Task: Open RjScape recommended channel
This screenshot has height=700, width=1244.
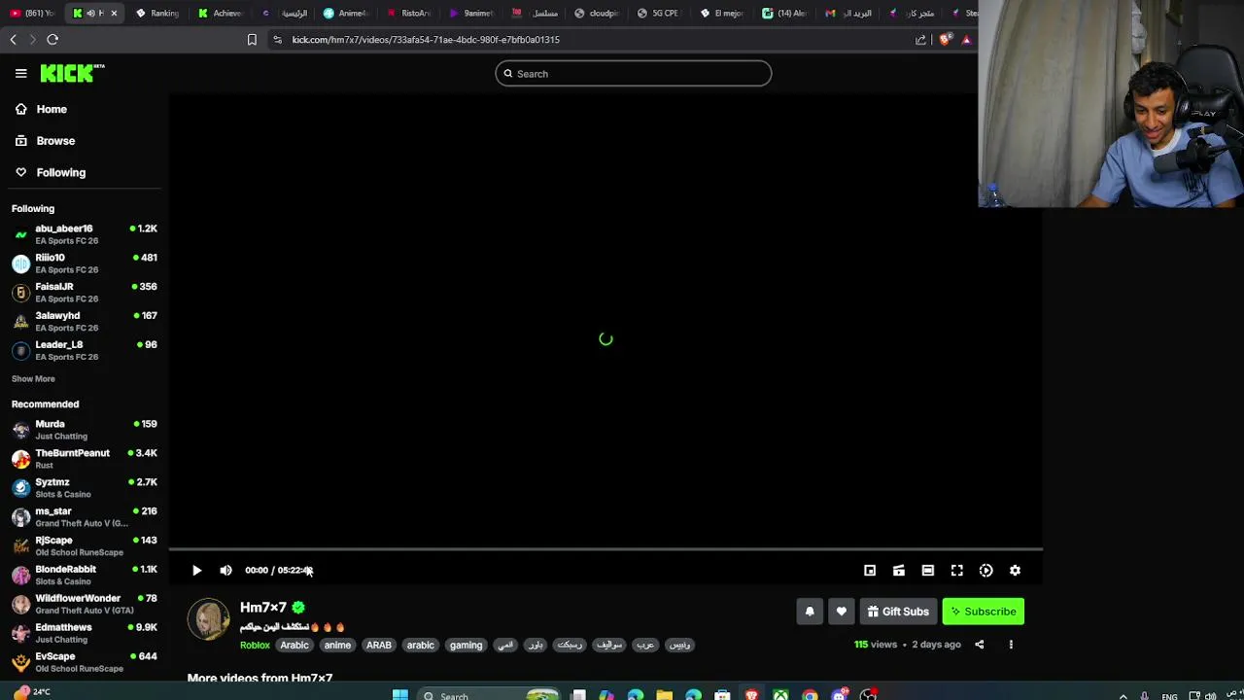Action: pos(85,546)
